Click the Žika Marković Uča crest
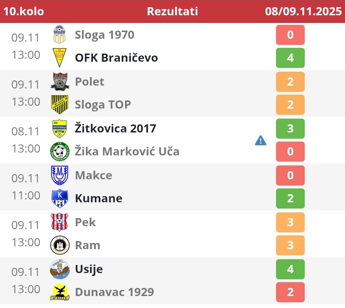This screenshot has height=308, width=345. pyautogui.click(x=59, y=152)
